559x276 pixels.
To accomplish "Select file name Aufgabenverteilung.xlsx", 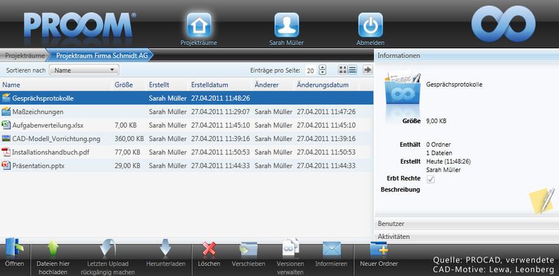I will (48, 125).
